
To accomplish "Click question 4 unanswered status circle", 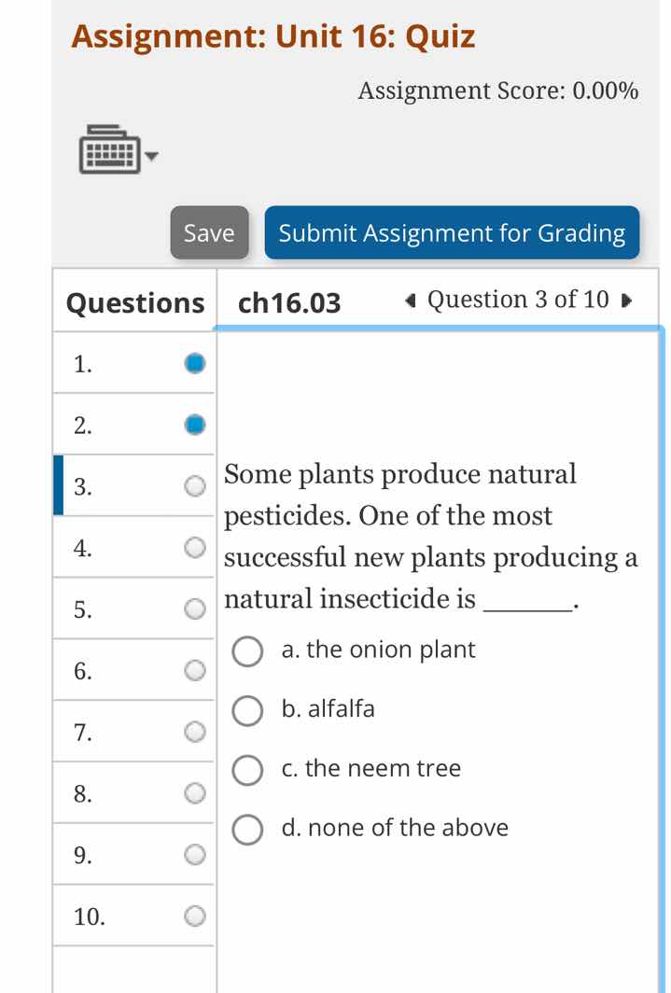I will coord(194,547).
